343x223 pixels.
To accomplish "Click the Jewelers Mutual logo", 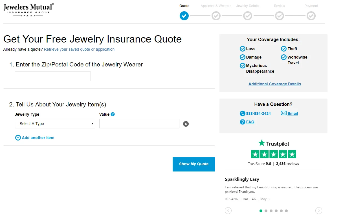I will tap(28, 10).
